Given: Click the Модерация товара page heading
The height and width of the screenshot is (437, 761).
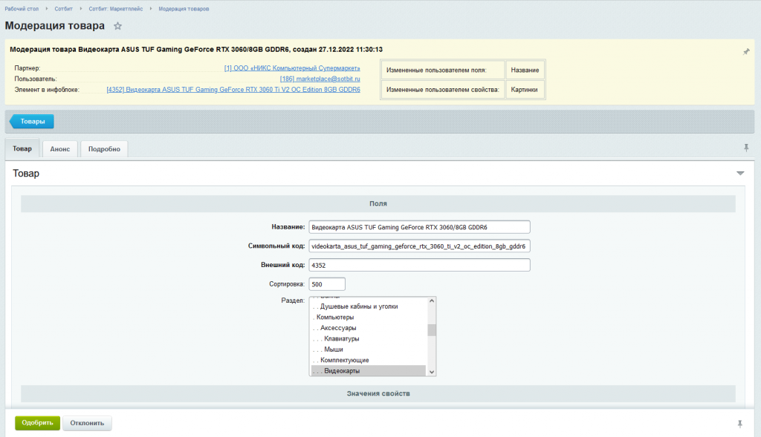Looking at the screenshot, I should pos(55,26).
